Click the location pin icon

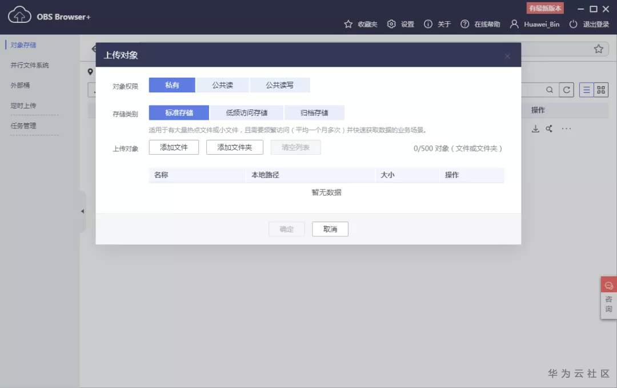[90, 71]
